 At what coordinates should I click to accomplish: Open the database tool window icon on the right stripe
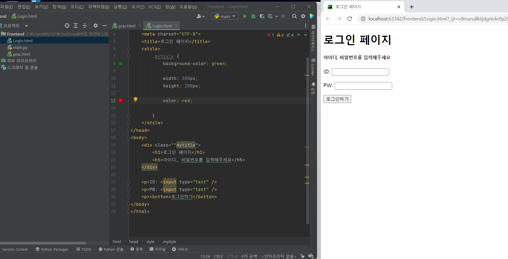(x=313, y=27)
